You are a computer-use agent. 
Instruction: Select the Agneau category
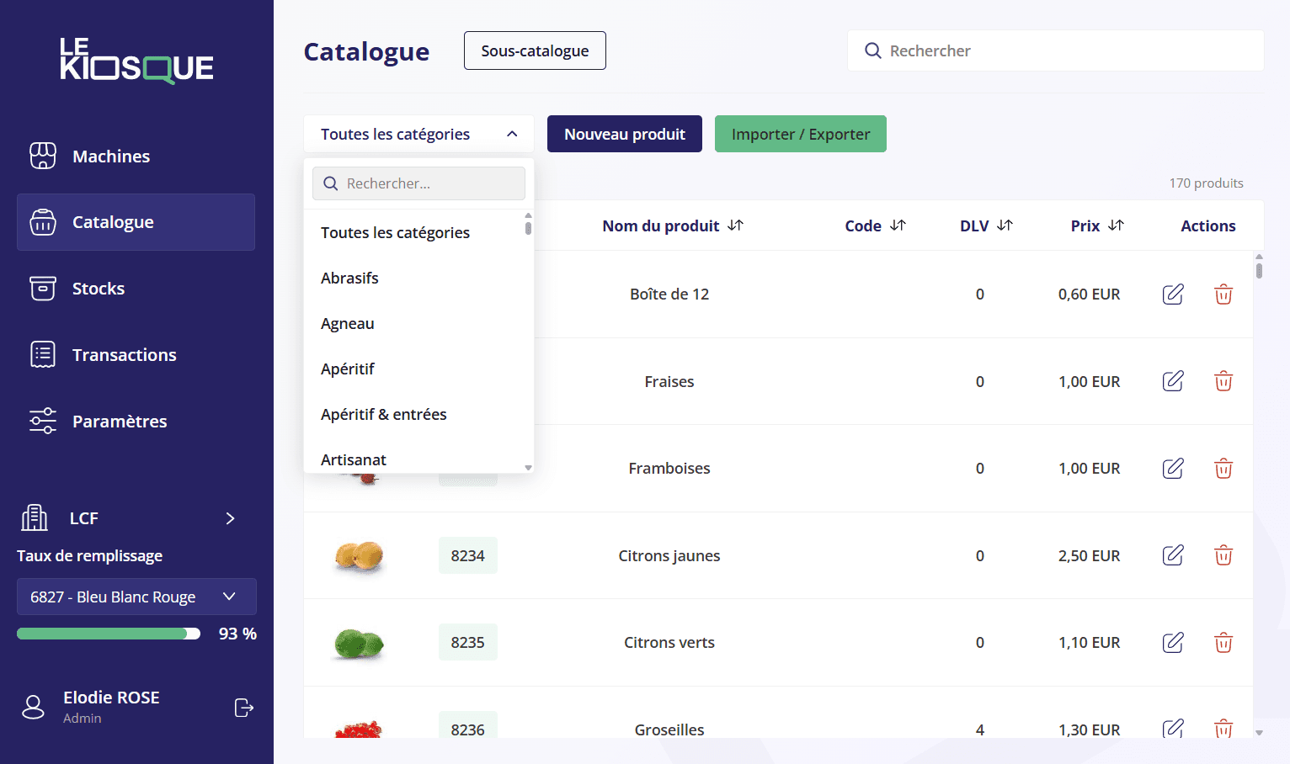click(413, 324)
